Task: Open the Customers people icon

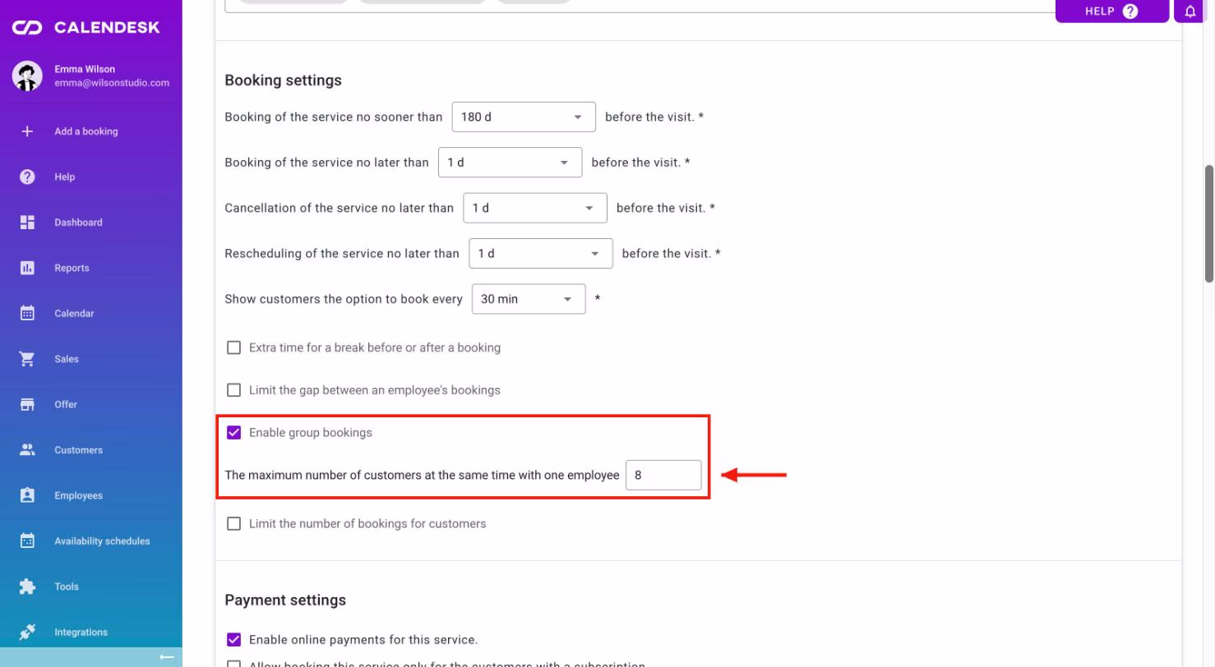Action: tap(27, 450)
